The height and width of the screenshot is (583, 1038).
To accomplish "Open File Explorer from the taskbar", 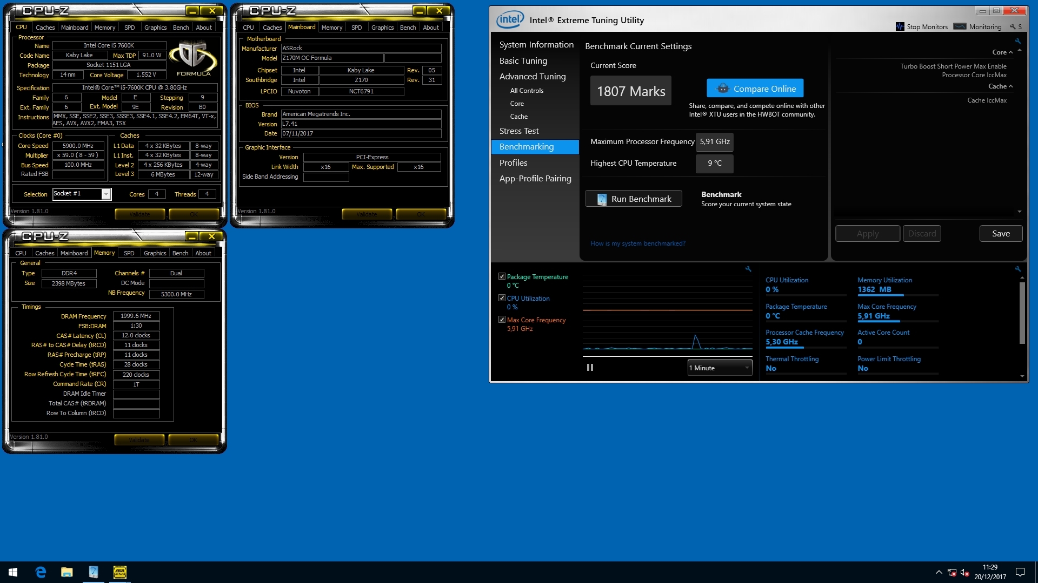I will [66, 572].
